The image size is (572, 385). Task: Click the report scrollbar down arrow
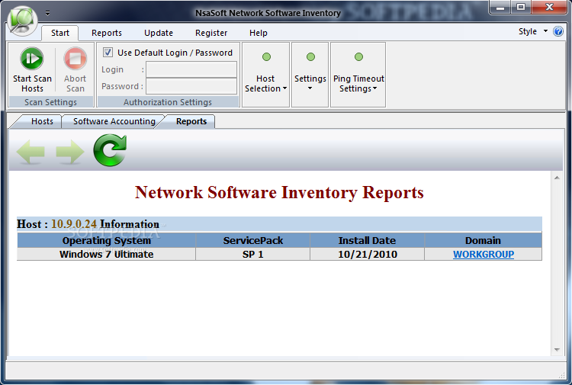[557, 350]
